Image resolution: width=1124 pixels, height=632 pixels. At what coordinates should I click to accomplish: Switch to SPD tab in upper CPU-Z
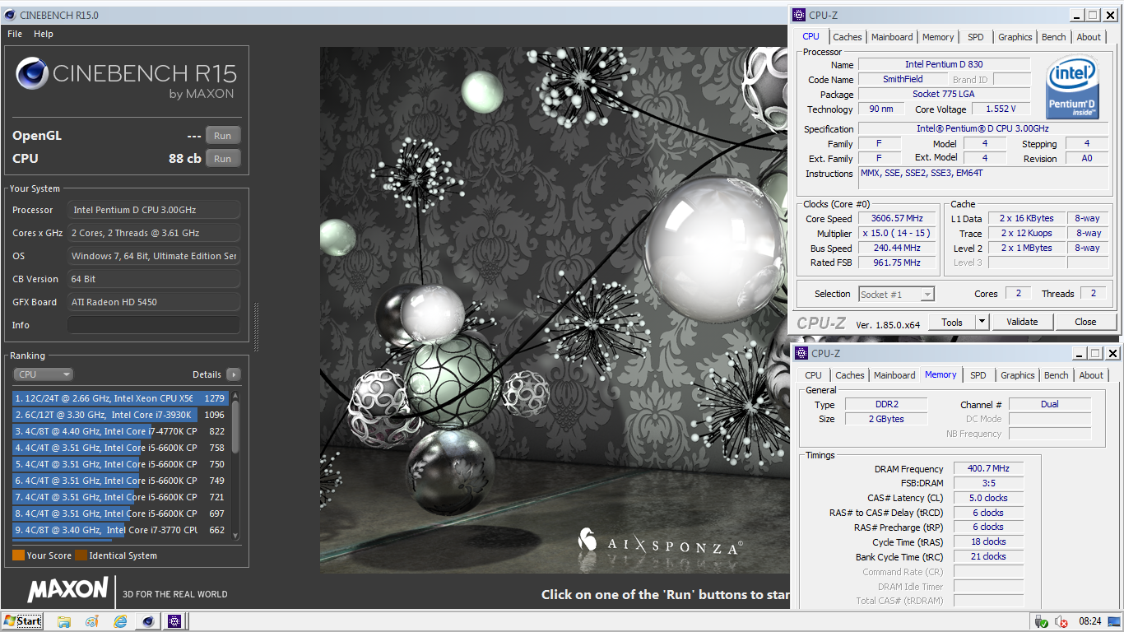pyautogui.click(x=975, y=37)
